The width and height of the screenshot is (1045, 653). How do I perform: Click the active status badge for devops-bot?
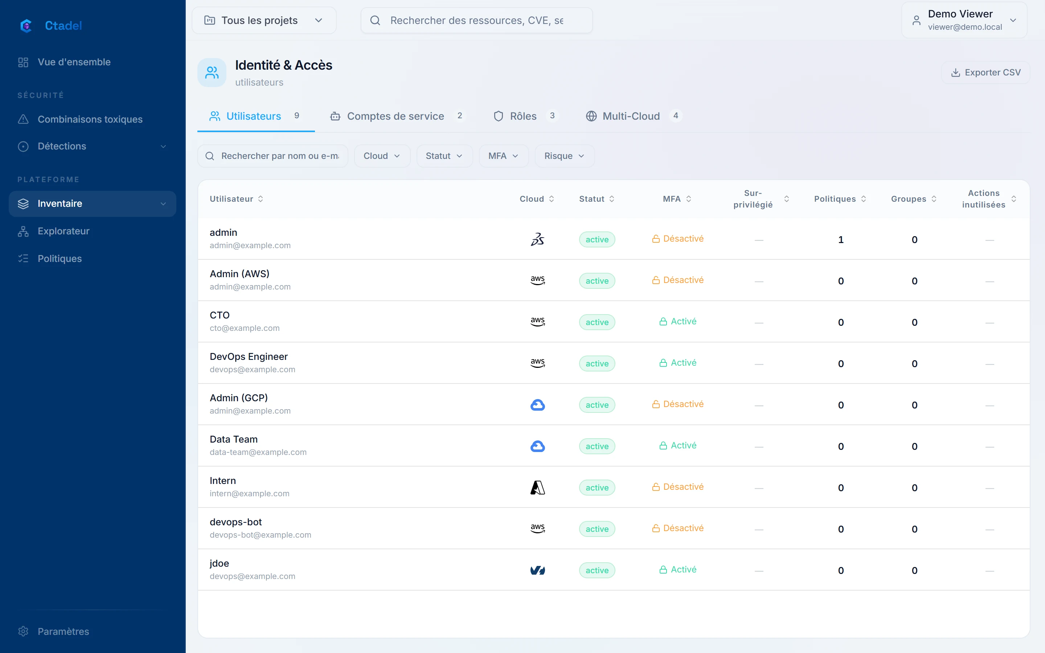pos(597,529)
